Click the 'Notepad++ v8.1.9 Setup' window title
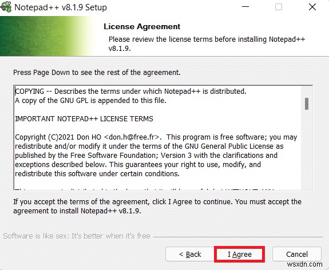 click(61, 7)
